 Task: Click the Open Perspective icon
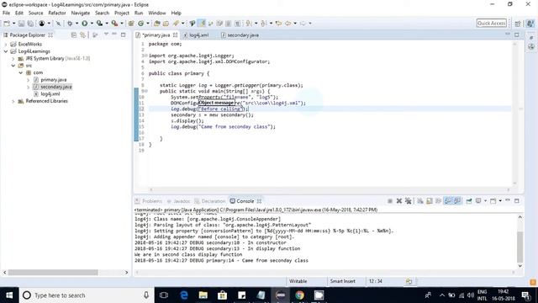click(518, 24)
